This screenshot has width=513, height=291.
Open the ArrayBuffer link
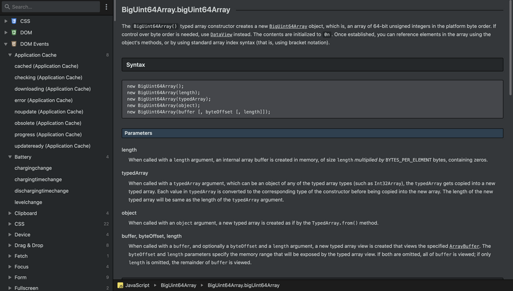tap(464, 246)
